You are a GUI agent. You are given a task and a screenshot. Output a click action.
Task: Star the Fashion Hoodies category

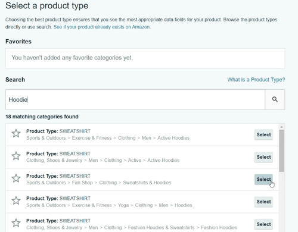(16, 223)
